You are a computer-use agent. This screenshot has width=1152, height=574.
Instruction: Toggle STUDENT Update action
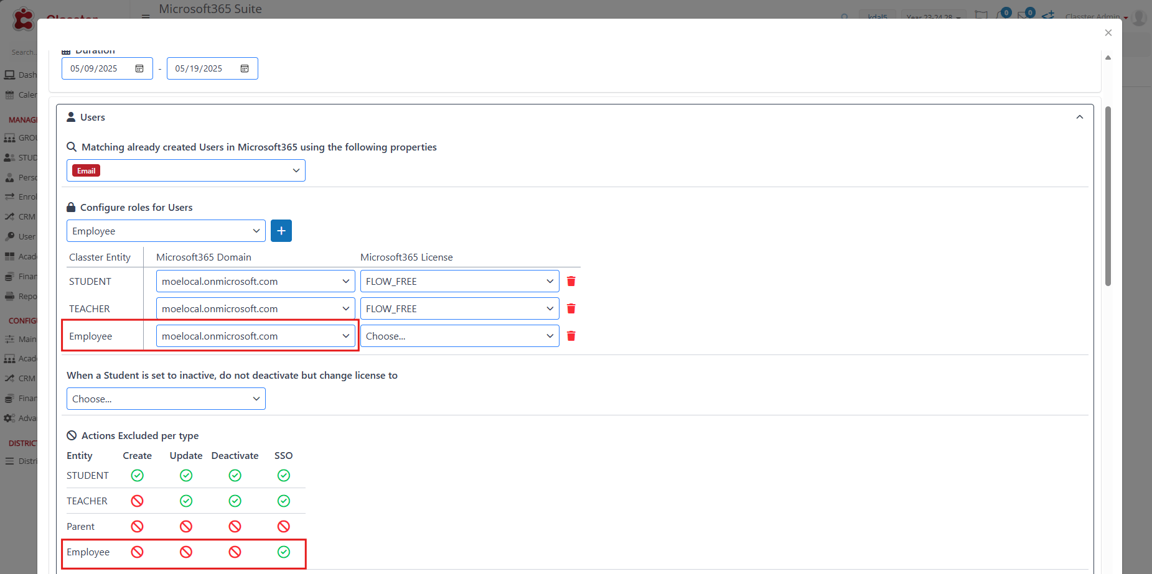click(x=186, y=475)
